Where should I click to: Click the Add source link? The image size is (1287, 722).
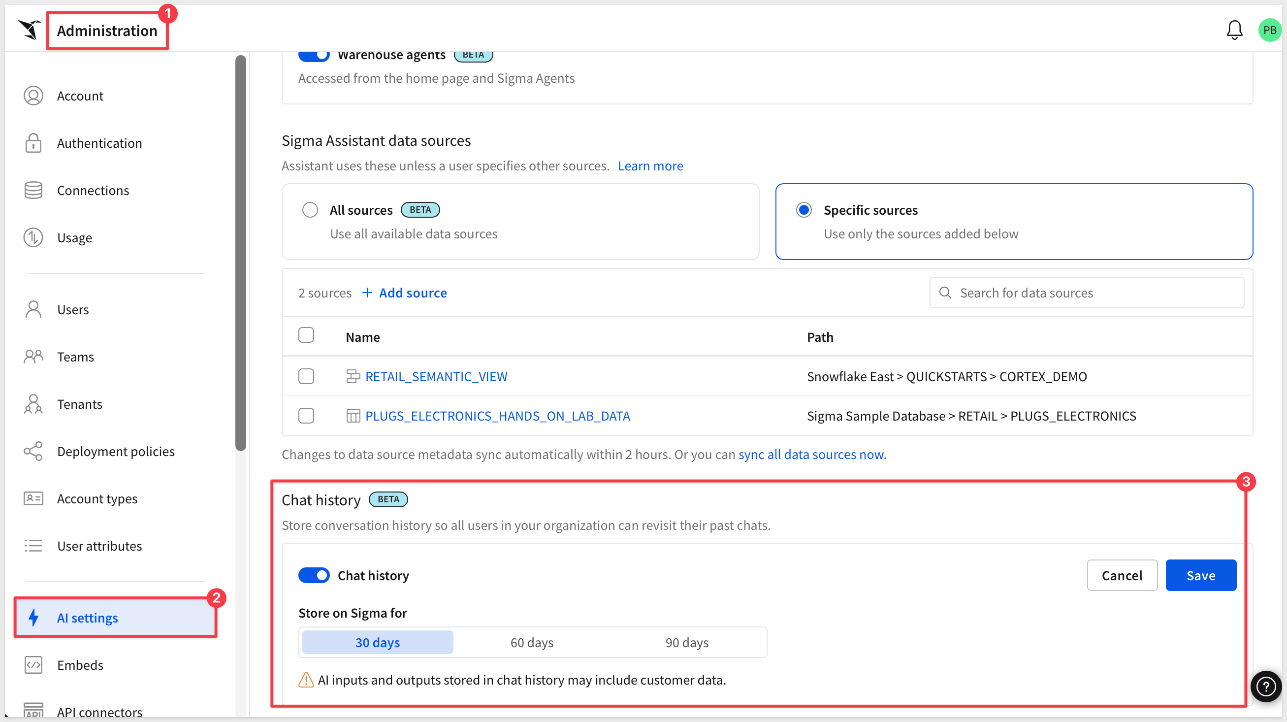pos(404,293)
